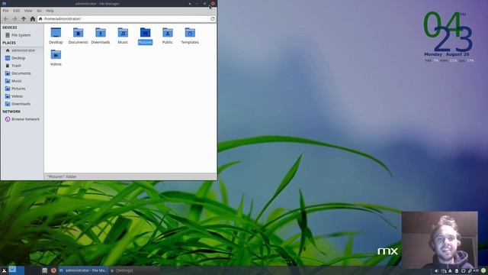Go back with the back arrow
488x275 pixels.
(x=6, y=19)
